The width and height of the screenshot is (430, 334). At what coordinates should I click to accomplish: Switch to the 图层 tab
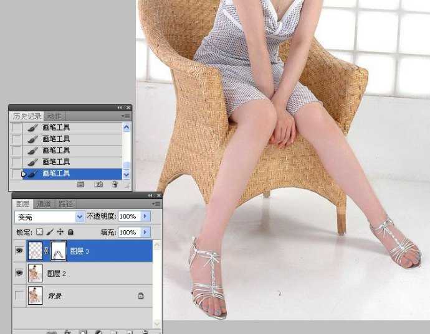(23, 204)
